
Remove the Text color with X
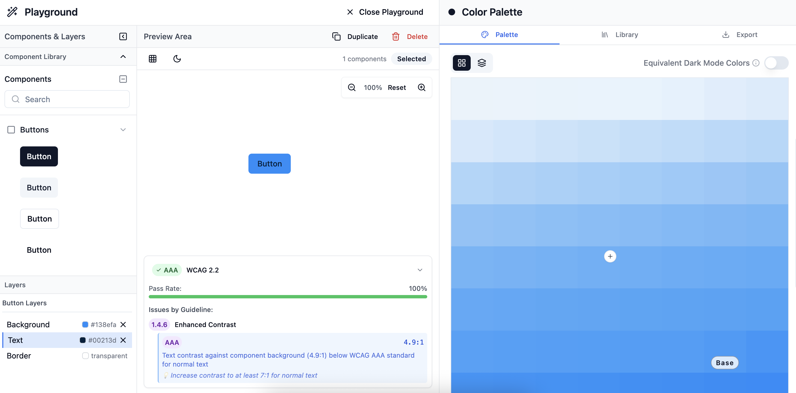(x=123, y=340)
